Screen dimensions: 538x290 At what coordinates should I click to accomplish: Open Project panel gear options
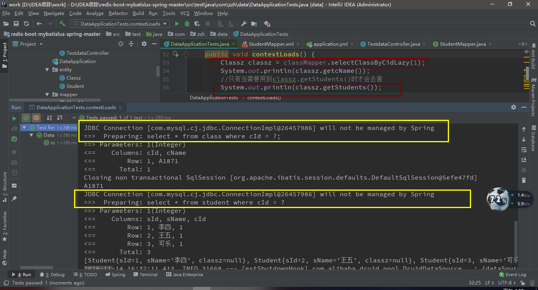coord(144,44)
